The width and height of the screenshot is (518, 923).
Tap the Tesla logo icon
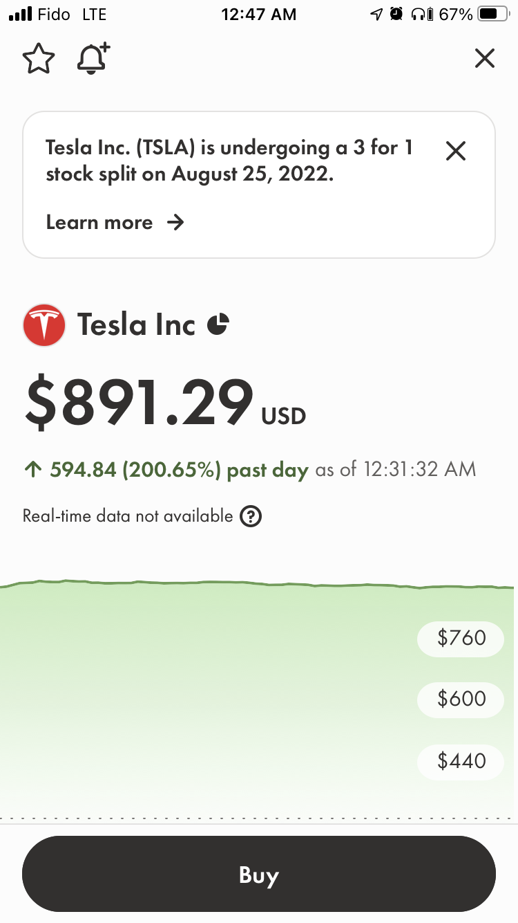(x=44, y=325)
